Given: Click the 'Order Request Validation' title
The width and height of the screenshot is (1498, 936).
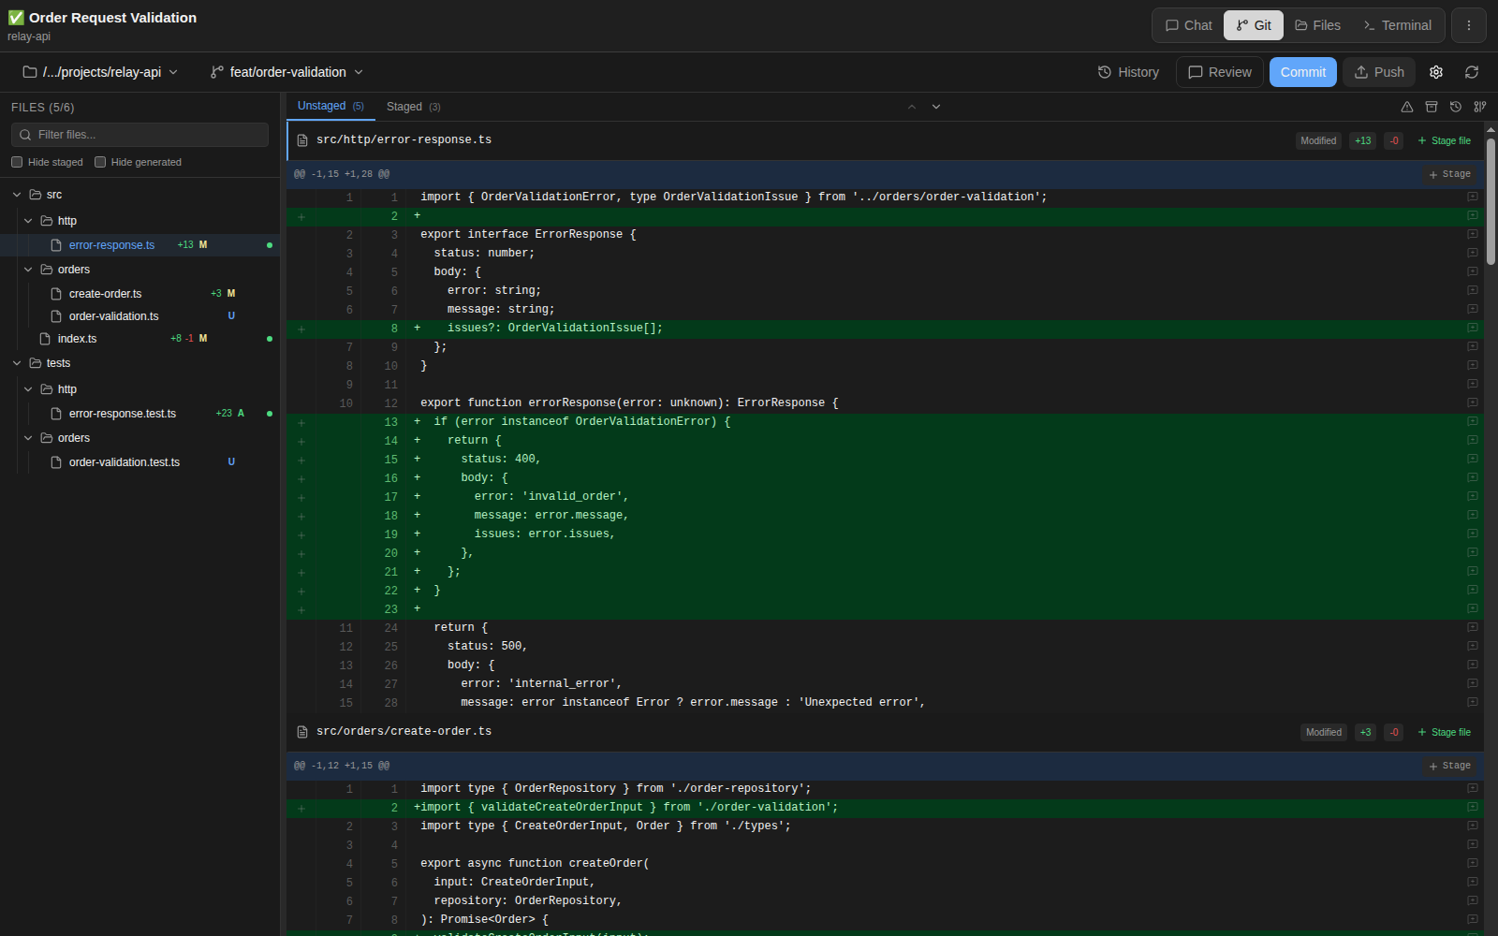Looking at the screenshot, I should click(112, 18).
